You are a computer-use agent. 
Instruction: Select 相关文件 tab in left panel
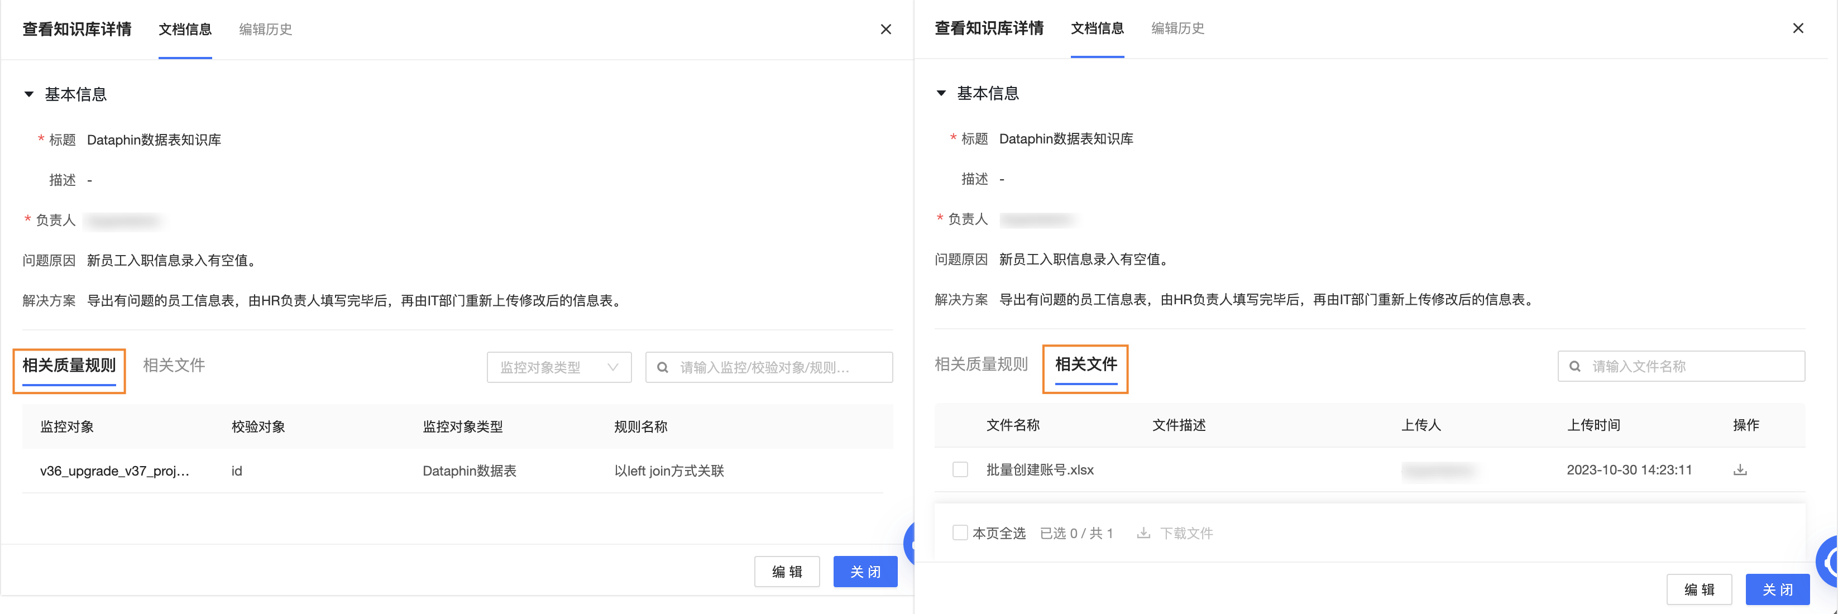coord(174,366)
